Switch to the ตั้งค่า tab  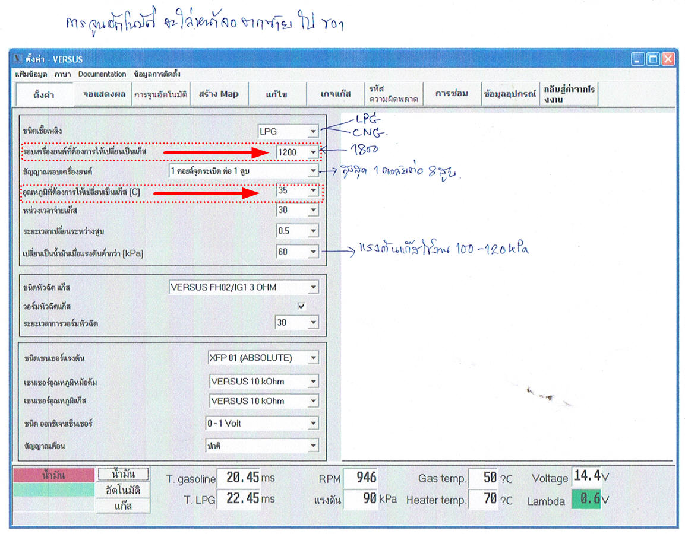(44, 94)
